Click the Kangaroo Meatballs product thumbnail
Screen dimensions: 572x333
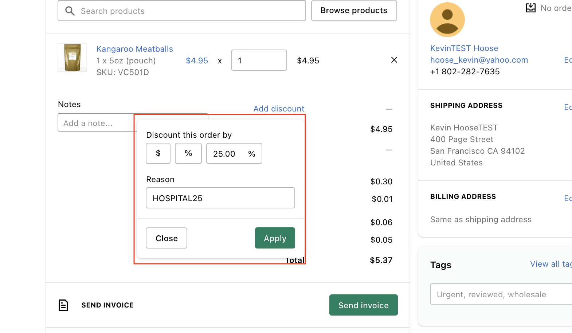[x=72, y=58]
